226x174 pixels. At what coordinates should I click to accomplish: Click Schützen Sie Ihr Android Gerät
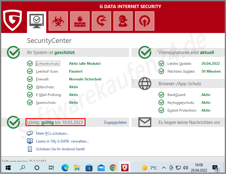point(60,149)
